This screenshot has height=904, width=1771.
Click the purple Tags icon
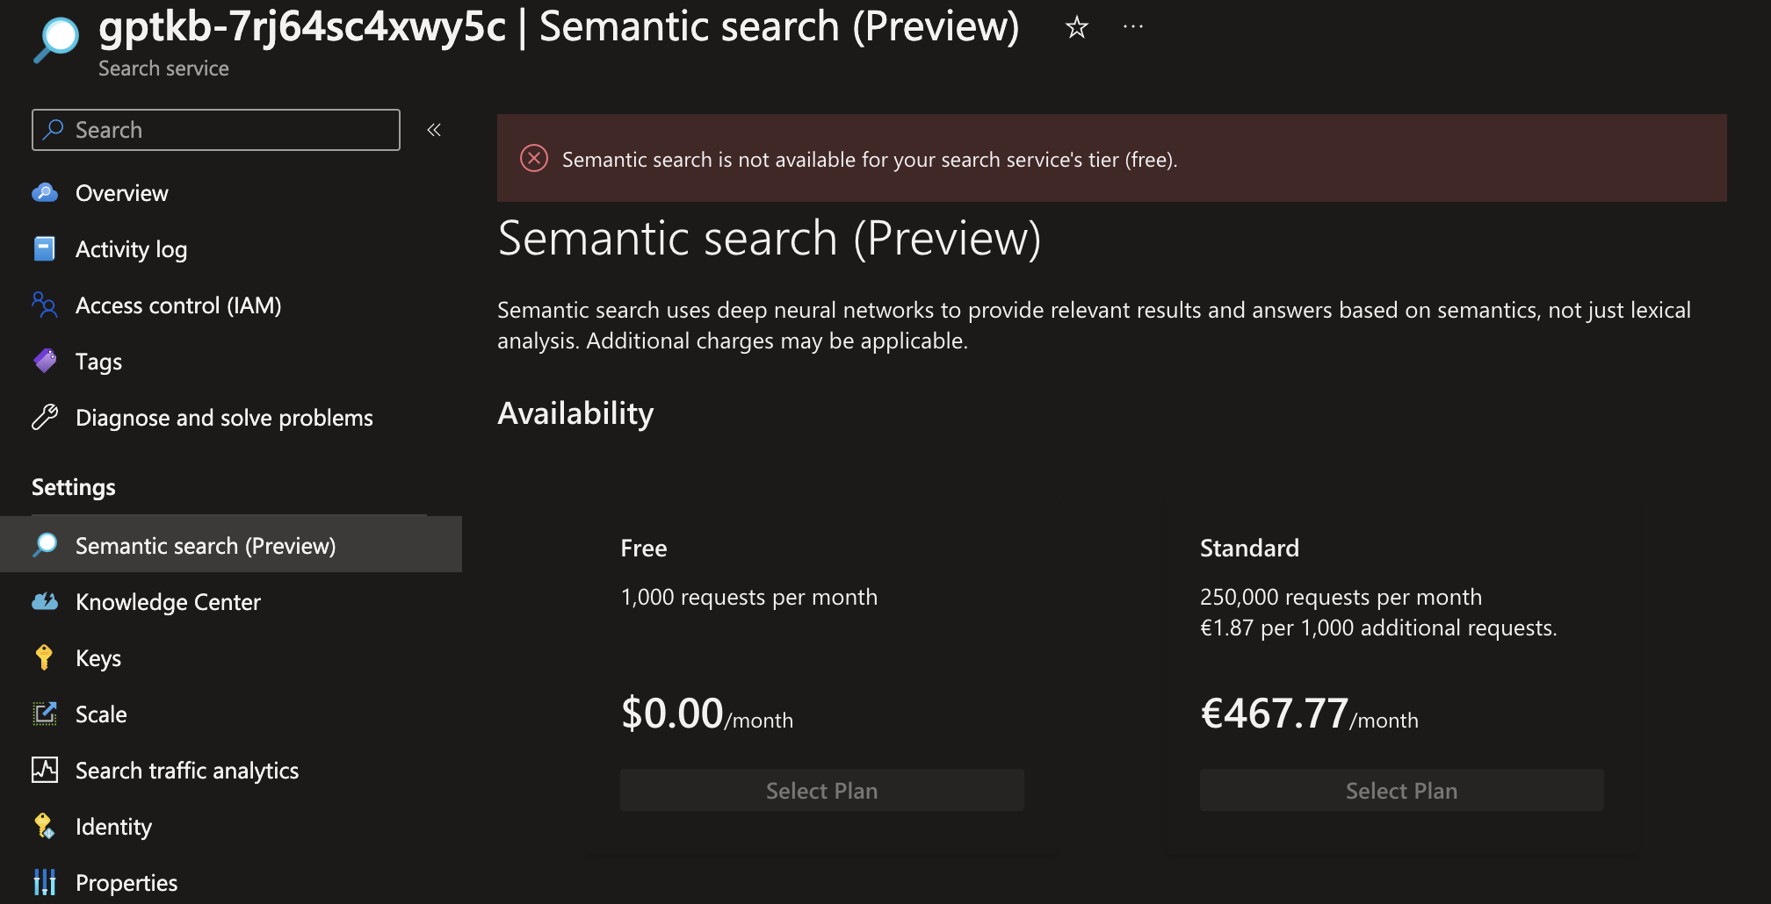point(45,361)
